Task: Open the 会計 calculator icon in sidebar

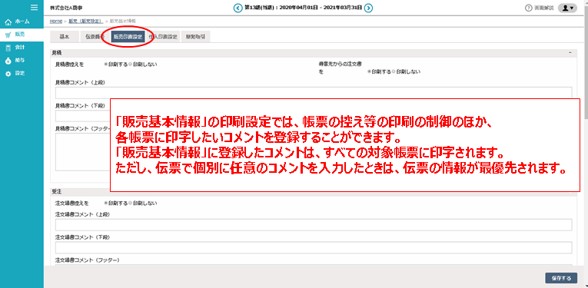Action: click(8, 48)
